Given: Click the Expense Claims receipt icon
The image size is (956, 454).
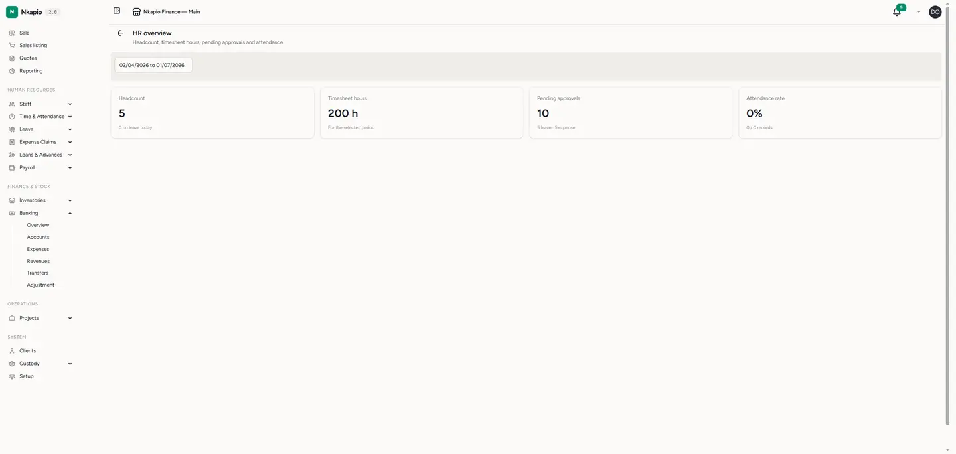Looking at the screenshot, I should coord(12,142).
